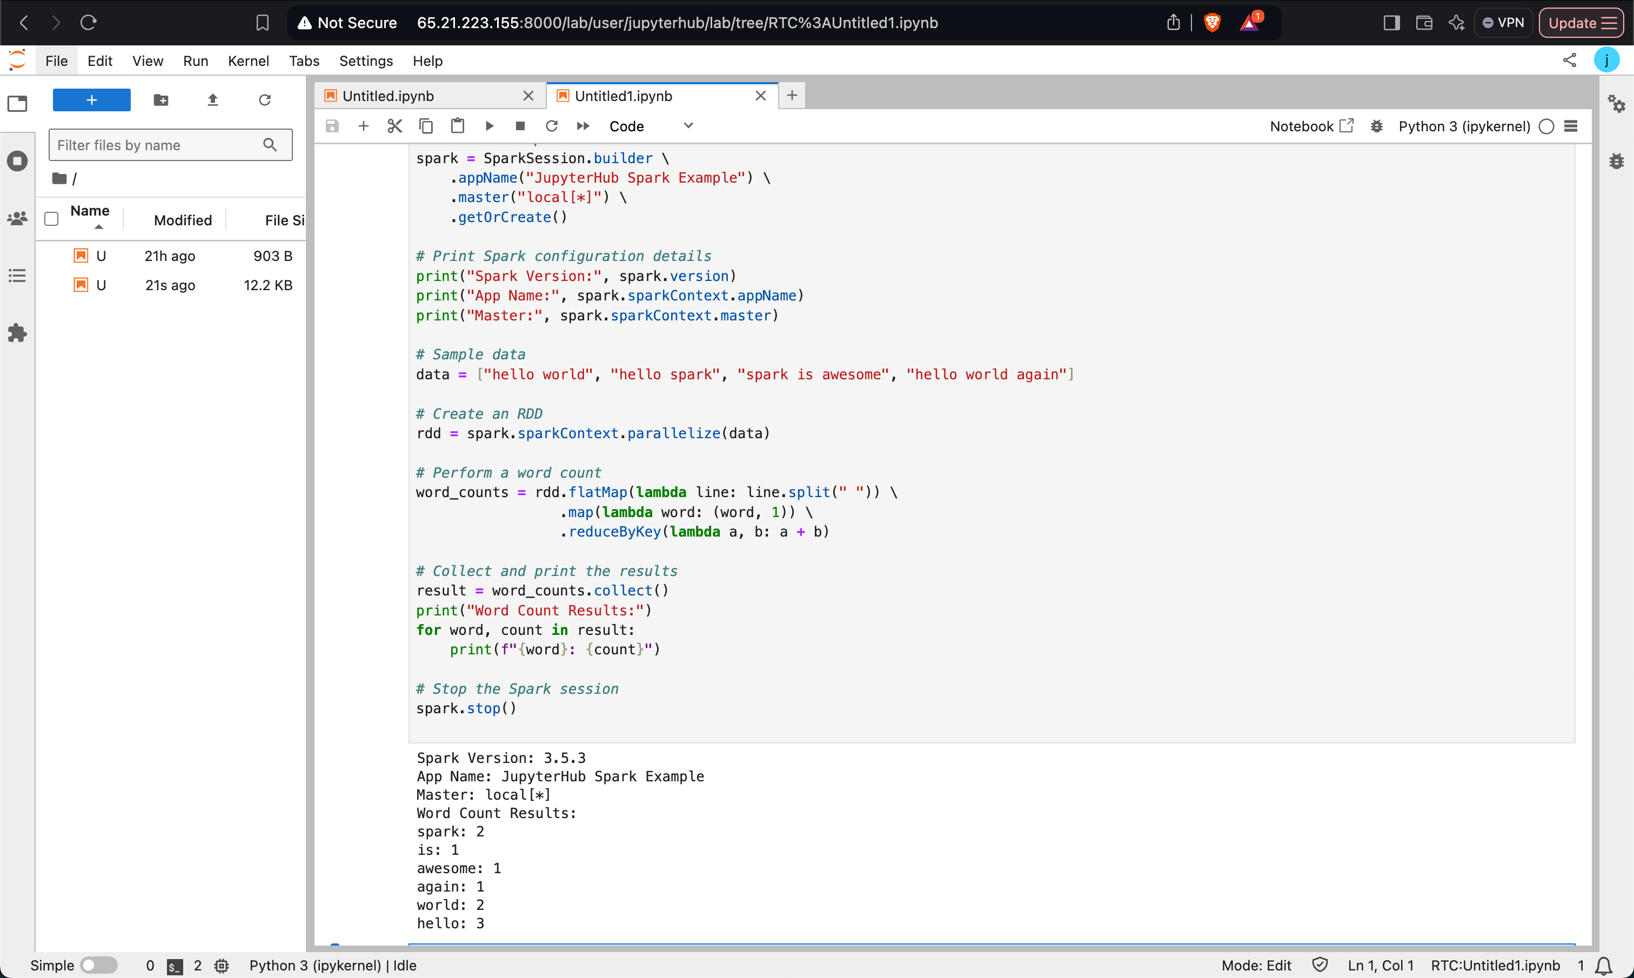
Task: Click Ln 1, Col 1 in status bar
Action: pos(1381,966)
